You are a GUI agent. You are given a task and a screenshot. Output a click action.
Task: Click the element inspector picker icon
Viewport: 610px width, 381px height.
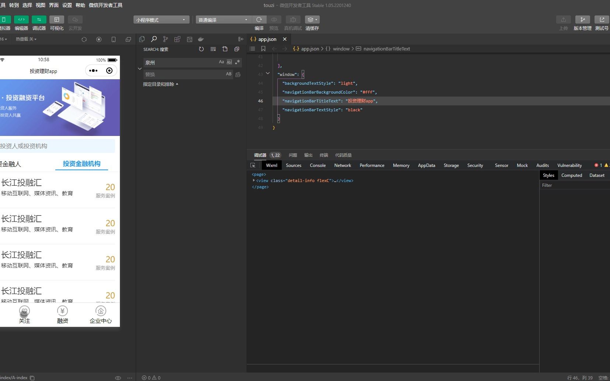pyautogui.click(x=253, y=165)
